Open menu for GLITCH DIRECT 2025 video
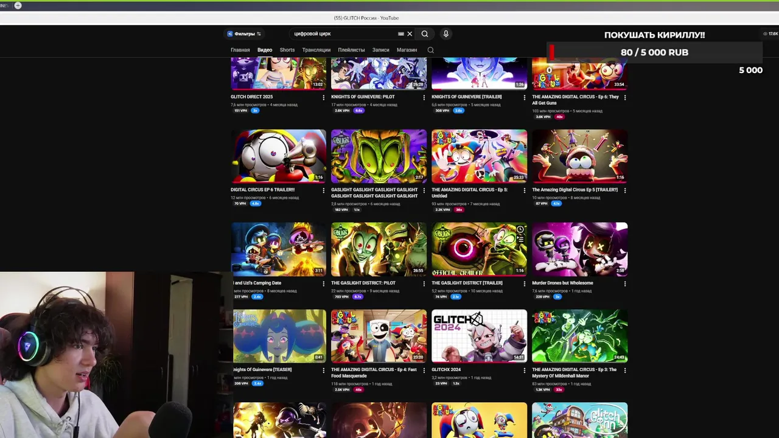This screenshot has height=438, width=779. pyautogui.click(x=323, y=97)
